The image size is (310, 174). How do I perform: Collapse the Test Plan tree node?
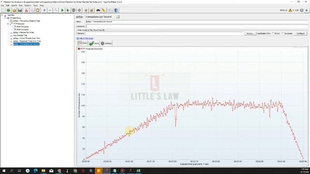tap(2, 15)
